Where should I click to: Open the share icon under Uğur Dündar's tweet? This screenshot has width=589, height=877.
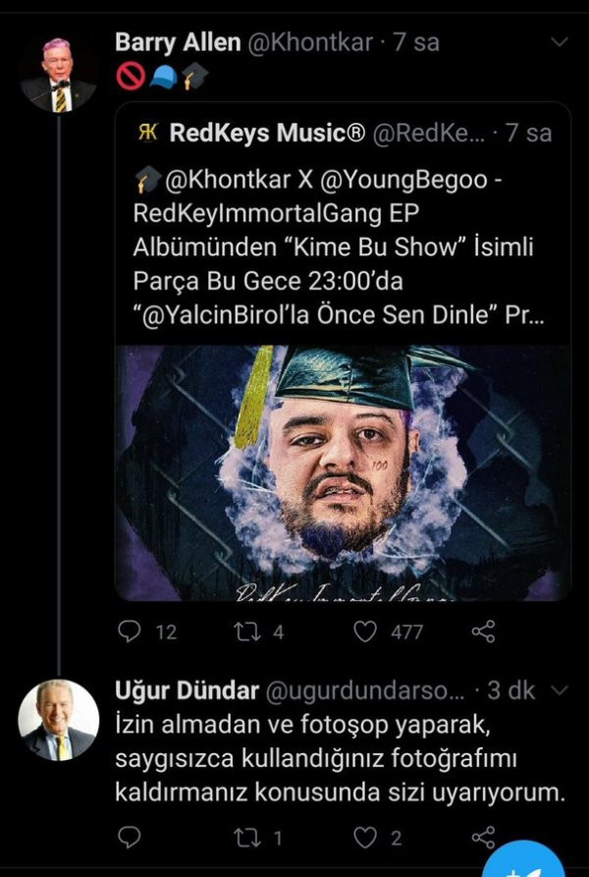[x=481, y=837]
